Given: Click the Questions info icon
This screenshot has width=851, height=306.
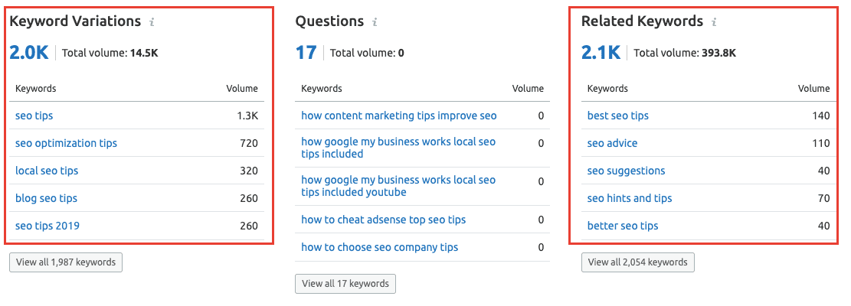Looking at the screenshot, I should coord(375,22).
